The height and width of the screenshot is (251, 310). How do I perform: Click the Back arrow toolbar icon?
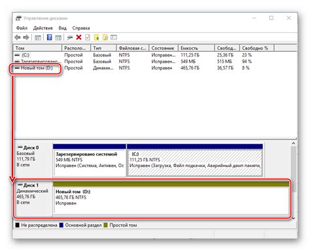point(18,37)
